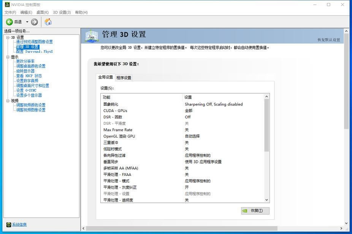Click the horizontal scrollbar right arrow

[x=341, y=228]
